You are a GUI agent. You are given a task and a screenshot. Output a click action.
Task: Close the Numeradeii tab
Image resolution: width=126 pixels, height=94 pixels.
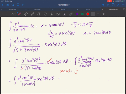[103, 9]
